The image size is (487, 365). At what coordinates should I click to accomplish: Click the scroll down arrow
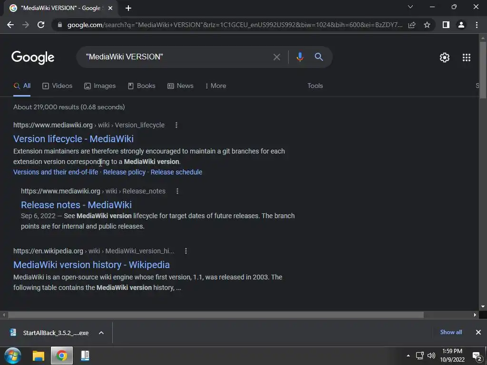pos(483,307)
